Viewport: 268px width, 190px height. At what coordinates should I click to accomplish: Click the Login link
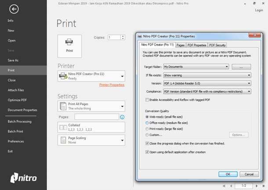tap(259, 10)
